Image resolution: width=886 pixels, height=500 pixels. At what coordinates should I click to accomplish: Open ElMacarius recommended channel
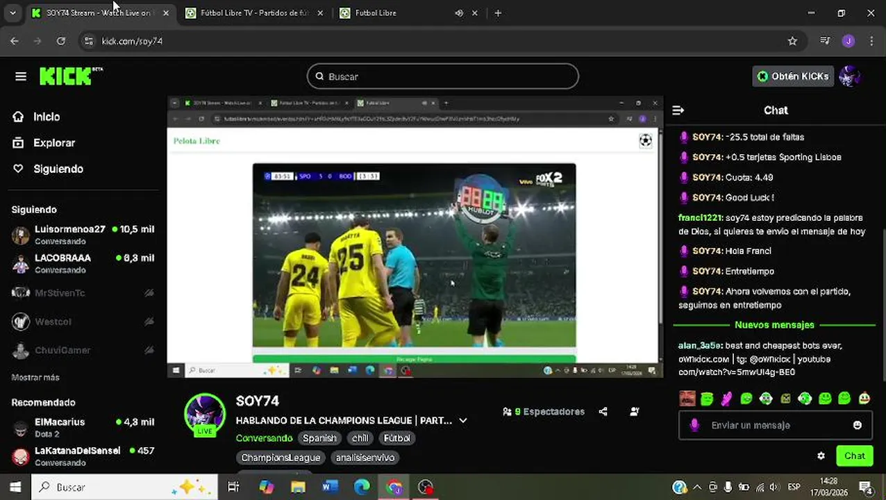(83, 427)
